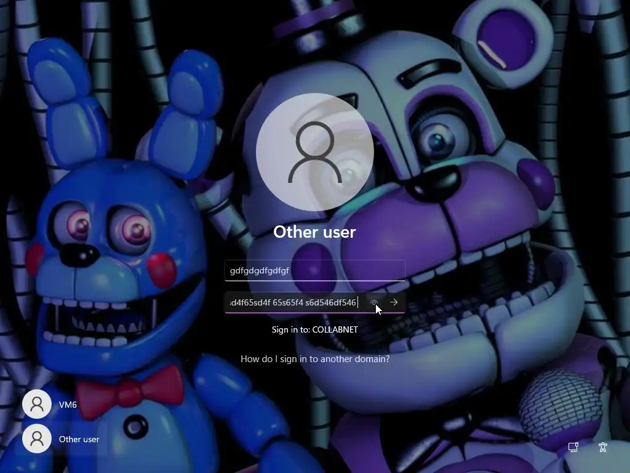Click the Other user heading text
The image size is (630, 473).
(x=314, y=232)
